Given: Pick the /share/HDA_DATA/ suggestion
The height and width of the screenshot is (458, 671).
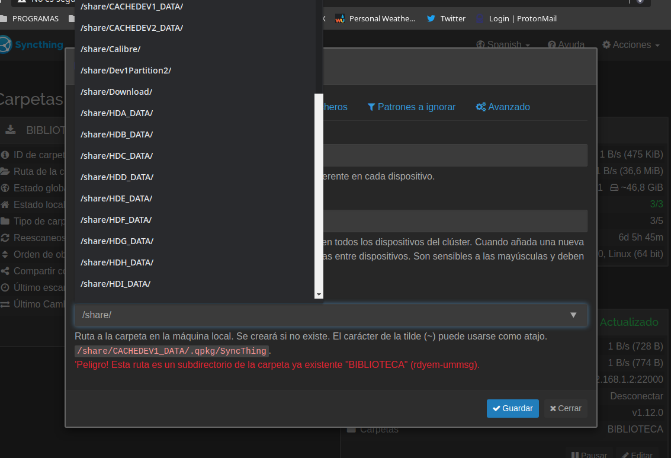Looking at the screenshot, I should [117, 113].
